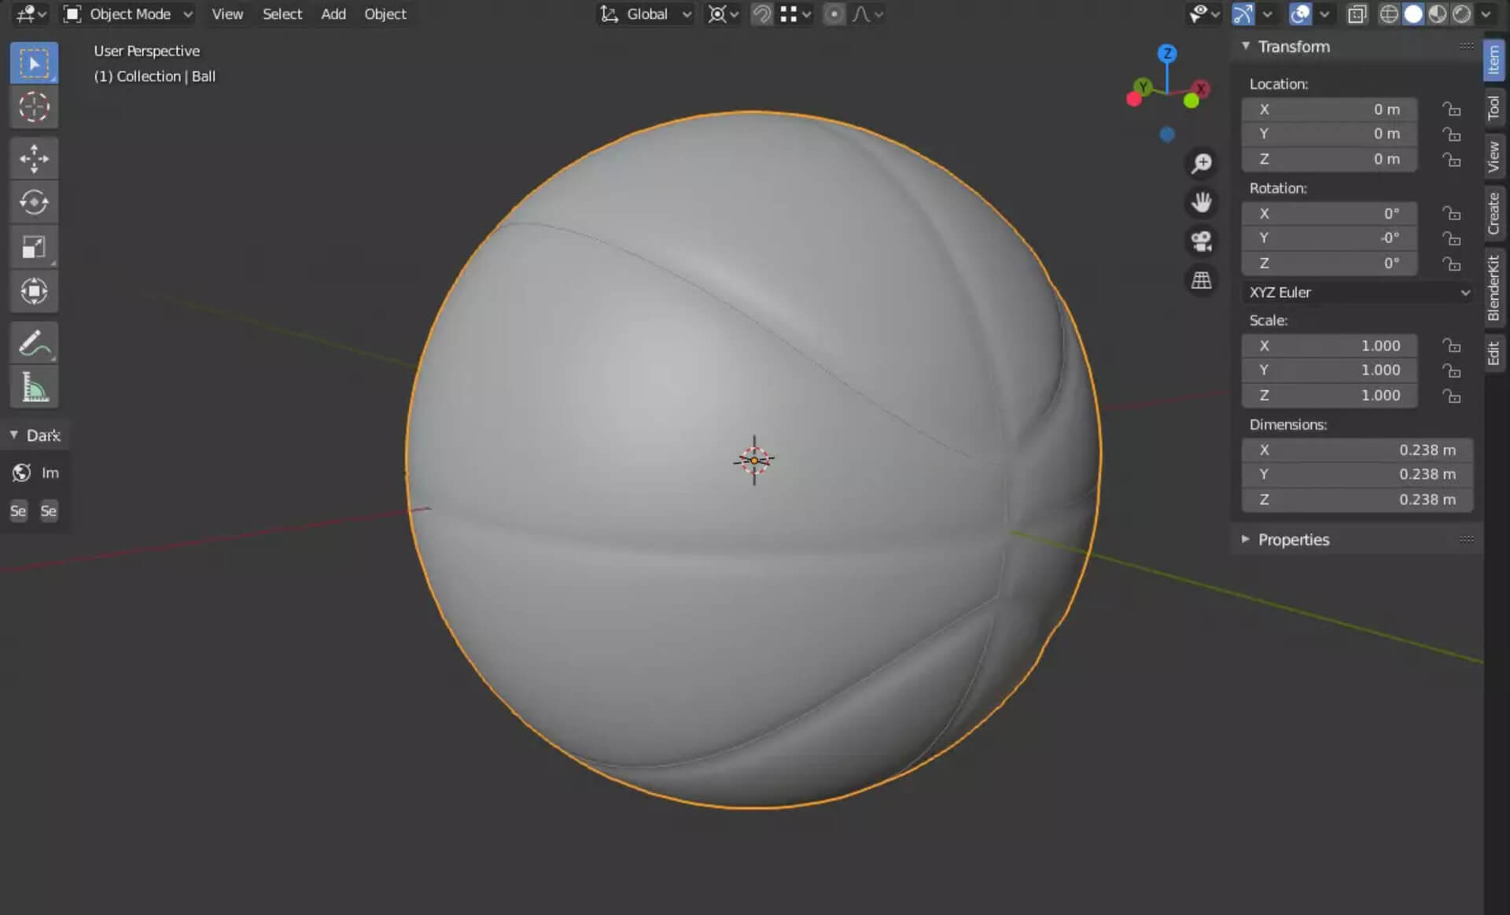Image resolution: width=1510 pixels, height=915 pixels.
Task: Collapse the Transform panel
Action: point(1246,46)
